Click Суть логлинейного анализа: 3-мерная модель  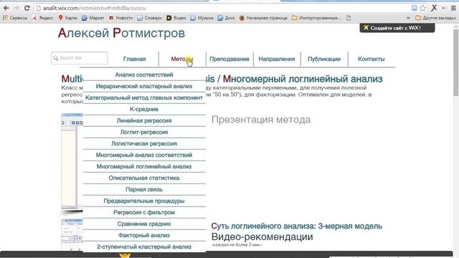point(296,226)
